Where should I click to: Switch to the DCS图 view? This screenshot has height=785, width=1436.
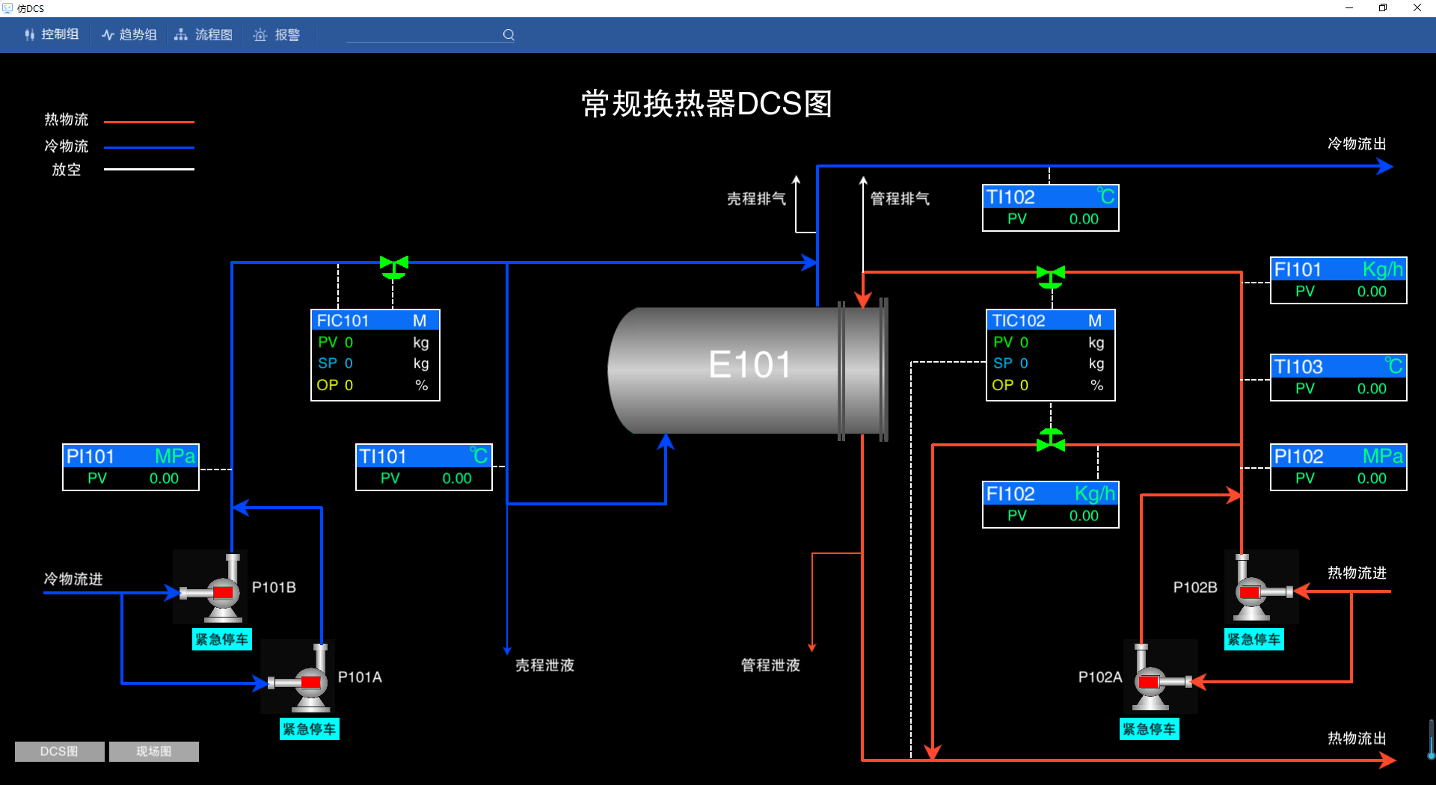pyautogui.click(x=60, y=751)
